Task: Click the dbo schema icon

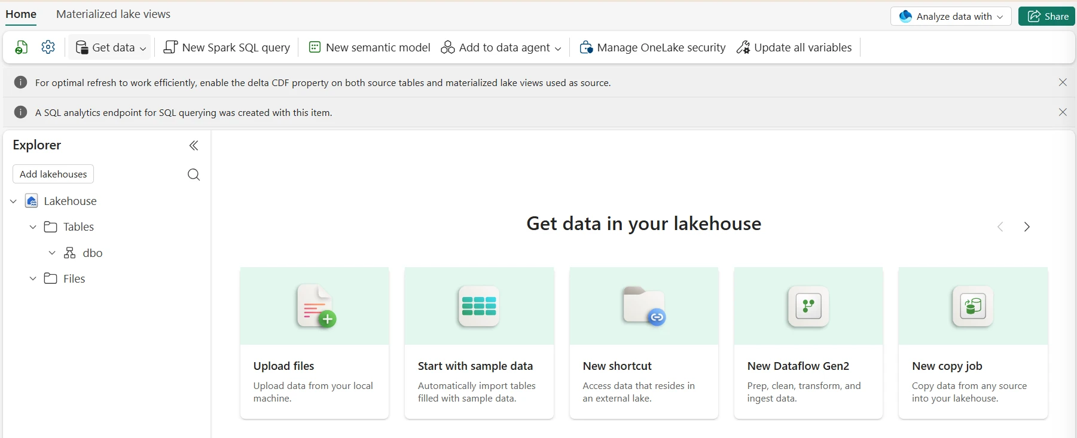Action: 70,253
